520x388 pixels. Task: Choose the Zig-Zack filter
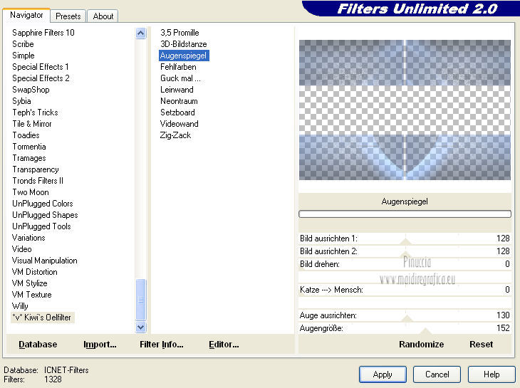pyautogui.click(x=175, y=135)
